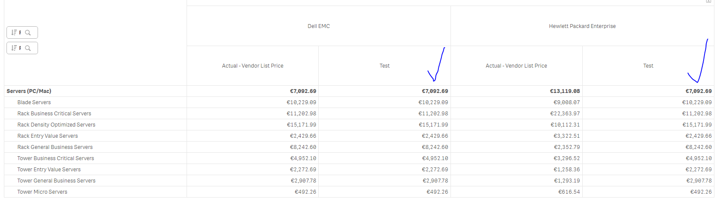This screenshot has width=717, height=204.
Task: Click the €13,119.08 total cell
Action: pyautogui.click(x=565, y=91)
